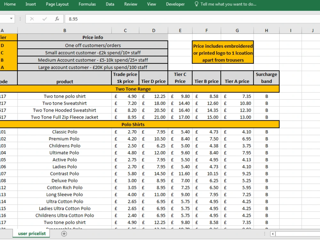Select the Page Layout tab
320x240 pixels.
pyautogui.click(x=57, y=4)
